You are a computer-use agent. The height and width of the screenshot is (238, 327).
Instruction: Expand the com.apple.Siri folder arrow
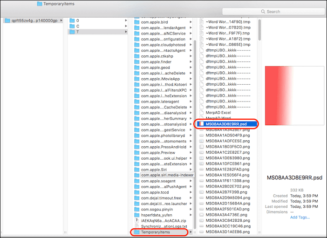(191, 170)
